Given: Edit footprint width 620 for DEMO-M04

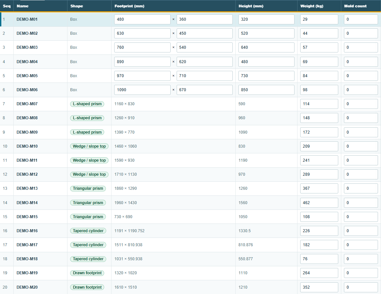Looking at the screenshot, I should (x=205, y=62).
